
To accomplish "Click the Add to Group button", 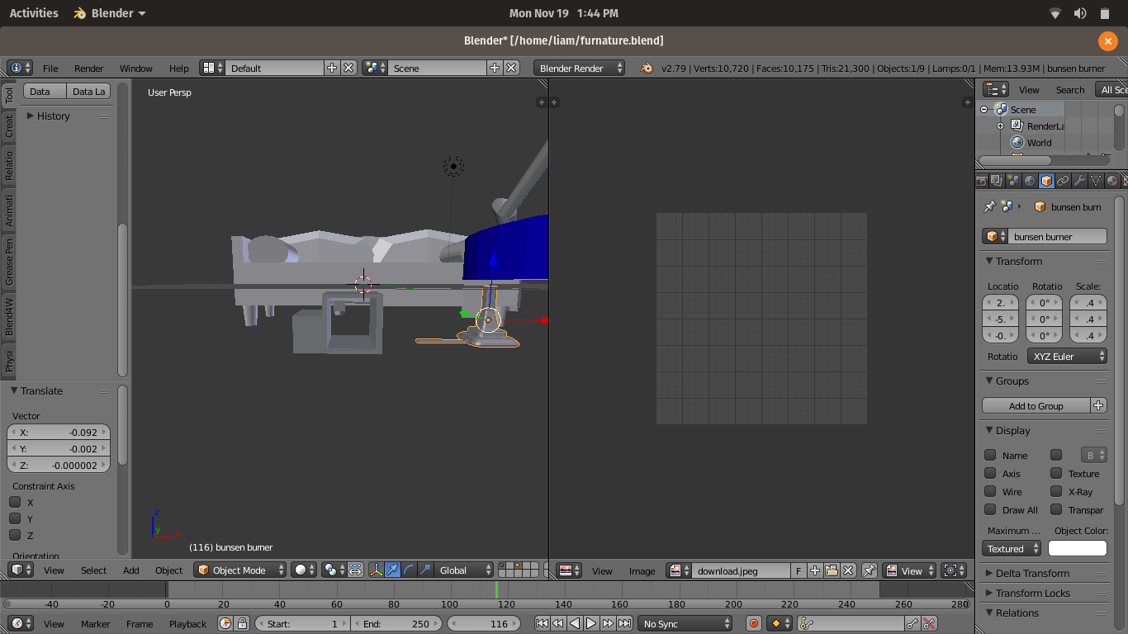I will (x=1036, y=406).
